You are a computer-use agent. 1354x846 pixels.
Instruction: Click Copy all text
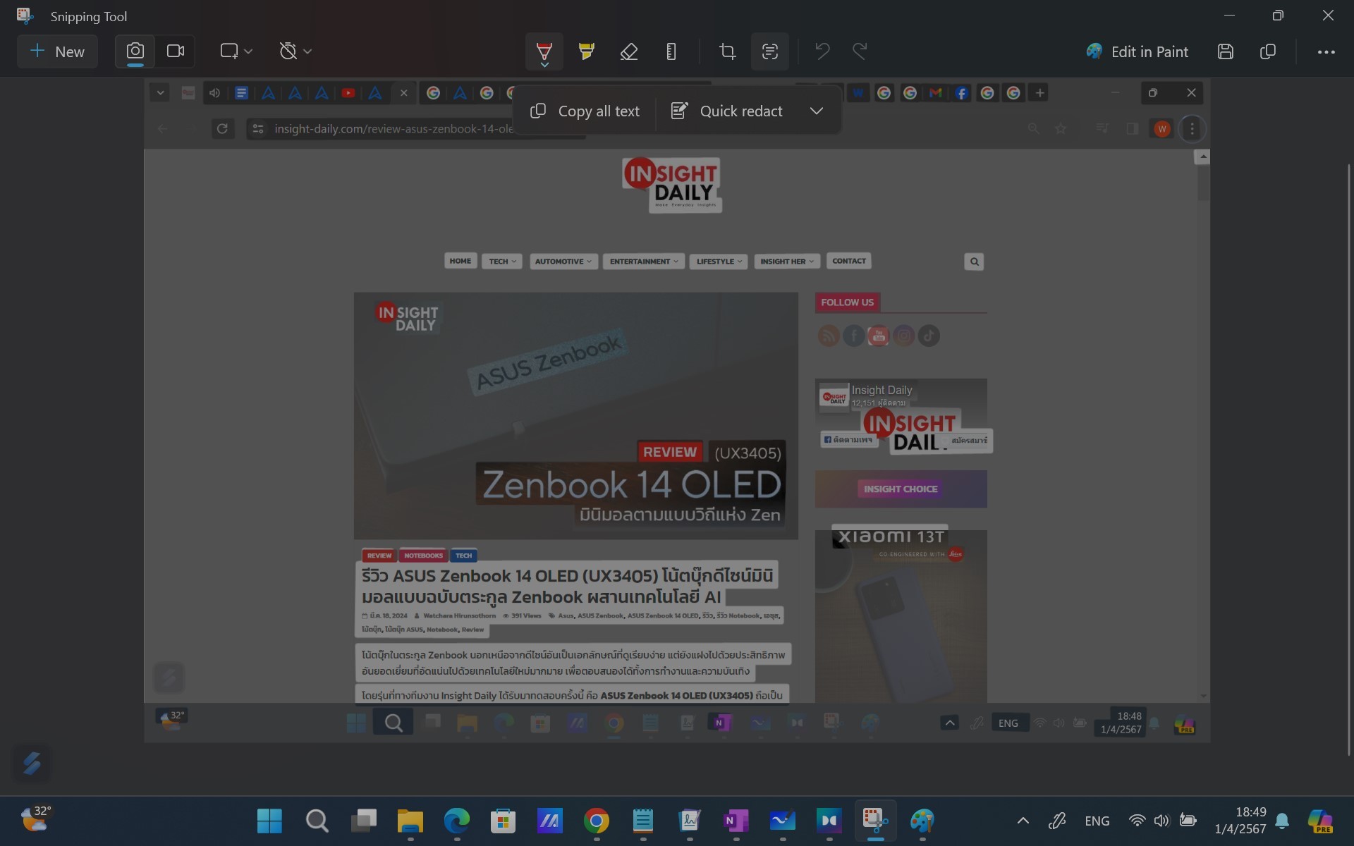pos(585,111)
